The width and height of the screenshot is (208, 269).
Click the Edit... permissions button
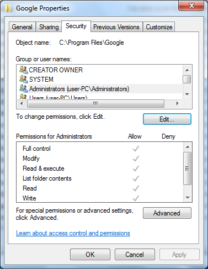[x=167, y=119]
